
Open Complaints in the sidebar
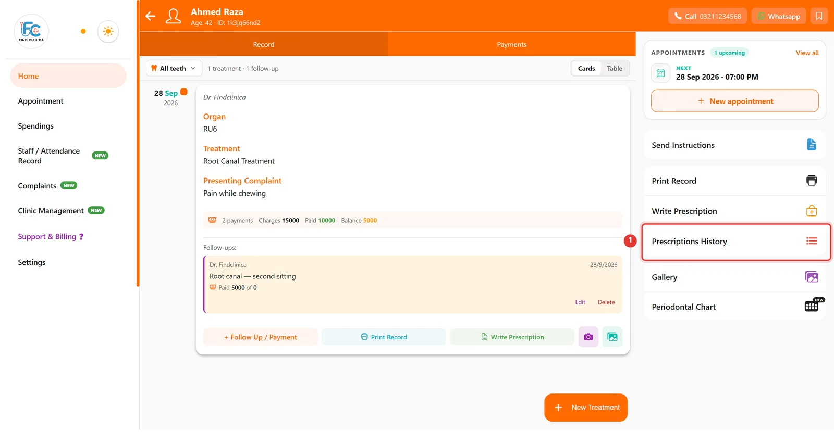(37, 186)
